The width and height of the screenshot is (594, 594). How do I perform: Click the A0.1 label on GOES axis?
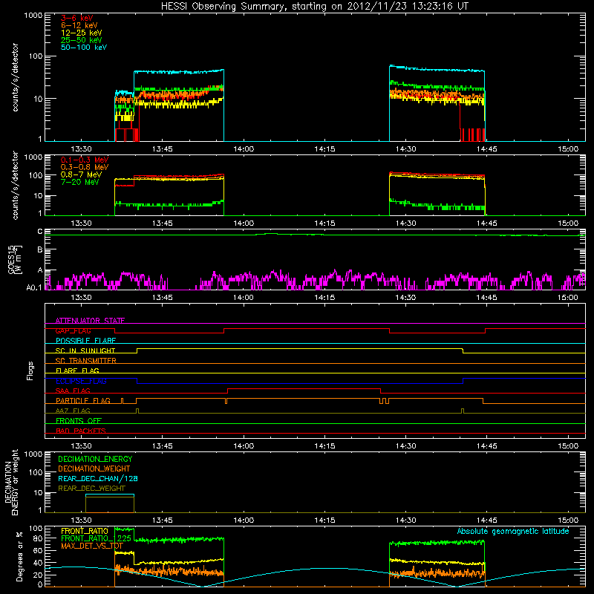(x=33, y=288)
